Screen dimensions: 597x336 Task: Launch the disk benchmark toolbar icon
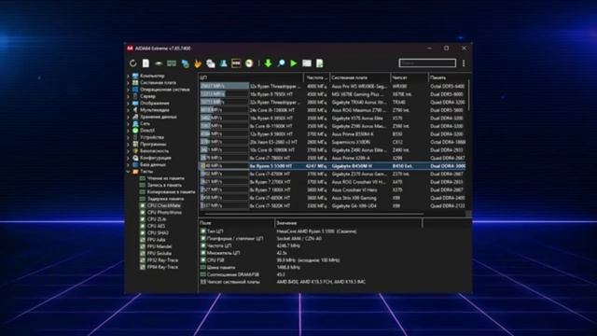pos(159,63)
